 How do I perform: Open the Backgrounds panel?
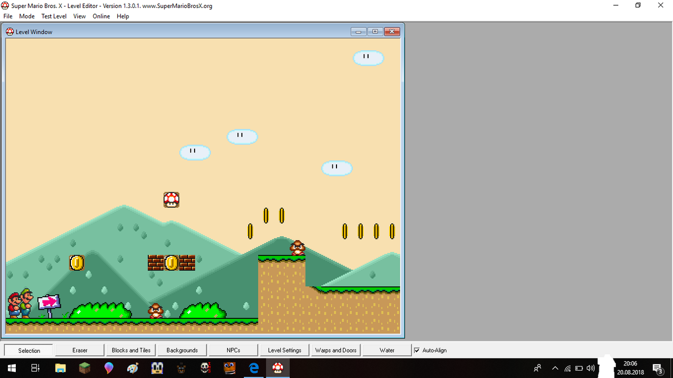click(x=182, y=350)
